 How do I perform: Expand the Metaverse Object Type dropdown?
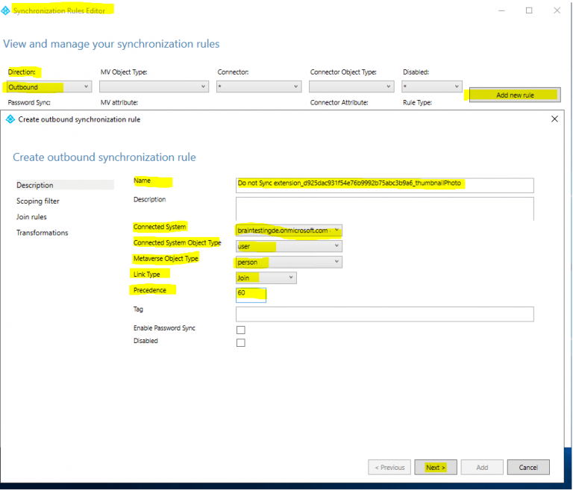click(x=289, y=263)
